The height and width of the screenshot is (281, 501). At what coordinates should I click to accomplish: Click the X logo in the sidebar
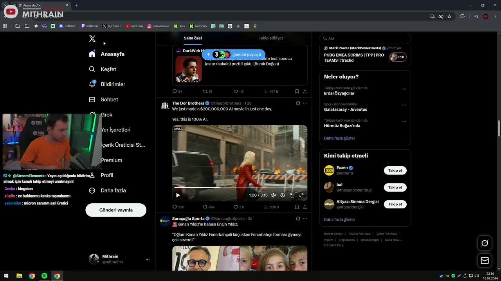92,39
